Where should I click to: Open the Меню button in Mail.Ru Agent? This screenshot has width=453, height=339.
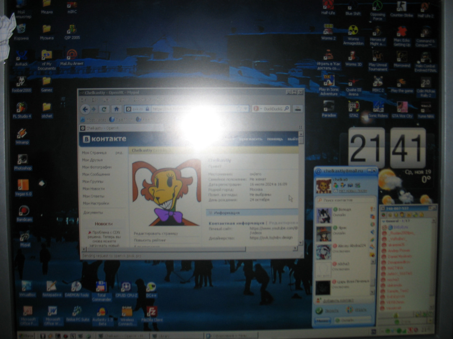point(323,320)
